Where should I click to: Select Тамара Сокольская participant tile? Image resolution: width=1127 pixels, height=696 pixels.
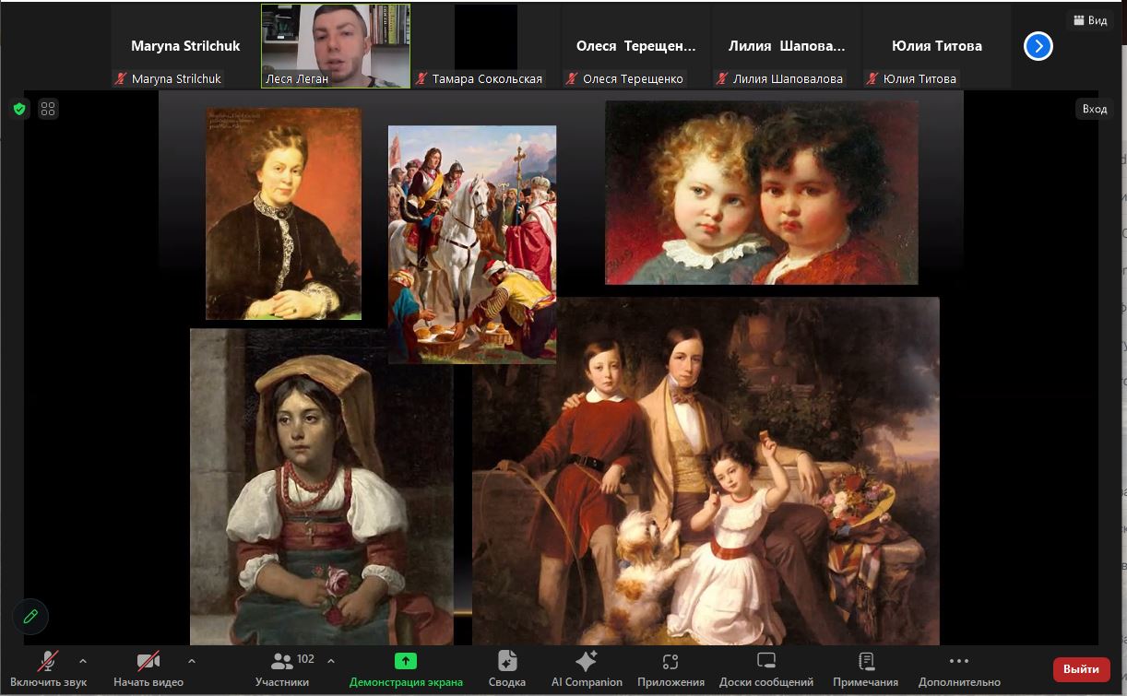click(x=486, y=46)
